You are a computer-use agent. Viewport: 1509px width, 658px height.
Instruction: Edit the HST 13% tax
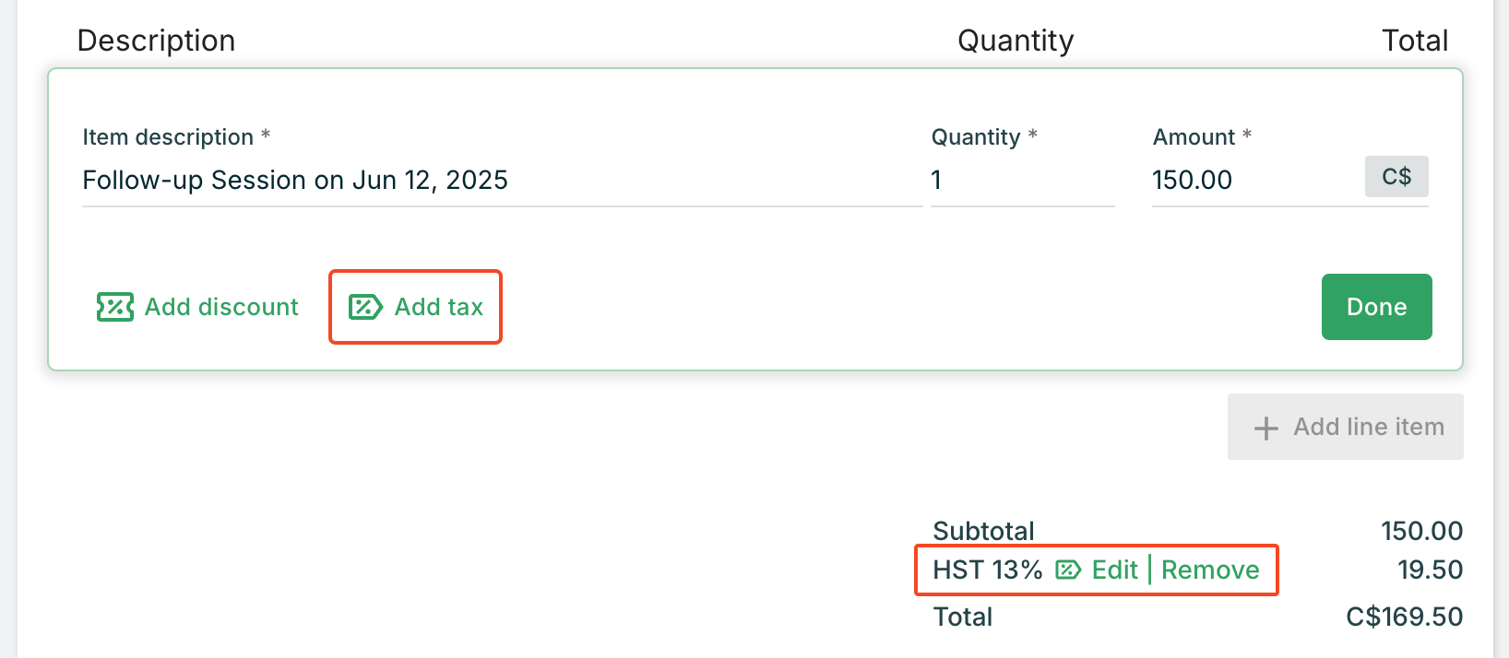point(1115,570)
